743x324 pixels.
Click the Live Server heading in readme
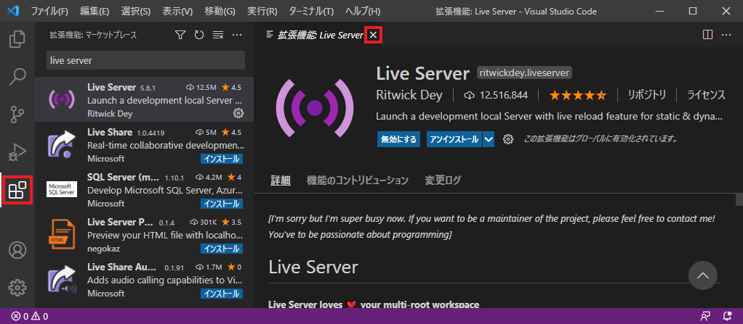[313, 267]
